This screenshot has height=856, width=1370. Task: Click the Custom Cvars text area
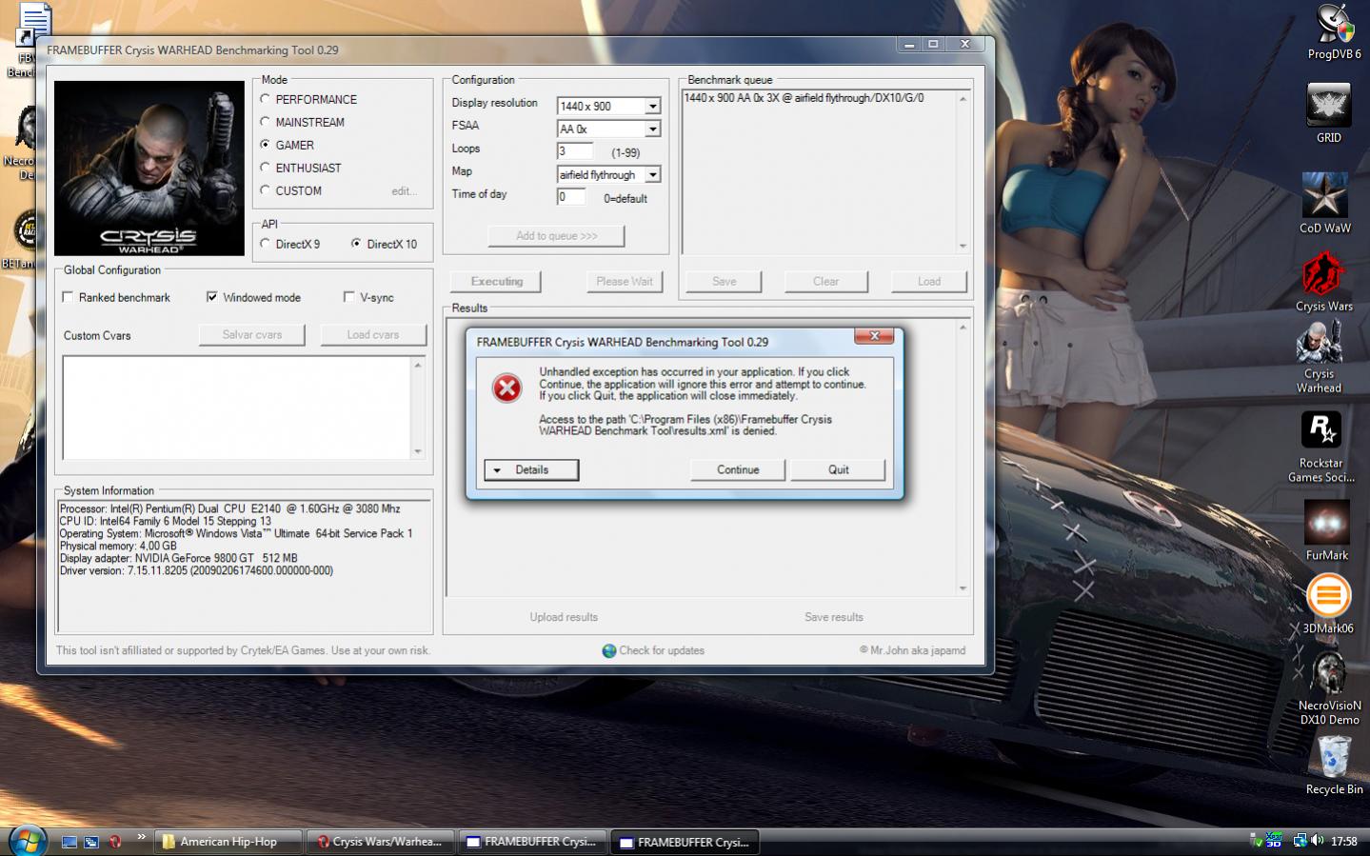click(236, 408)
